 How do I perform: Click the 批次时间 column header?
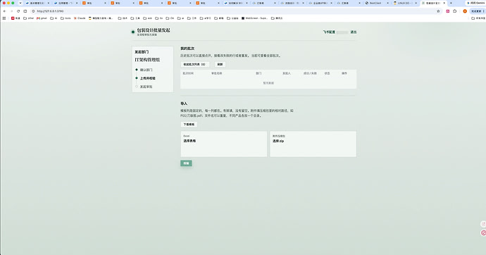188,73
